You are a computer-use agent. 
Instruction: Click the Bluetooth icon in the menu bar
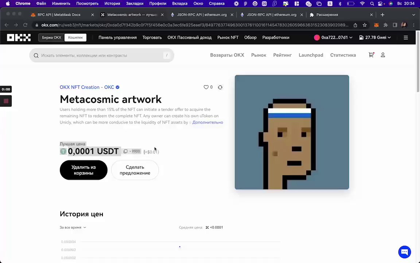340,4
